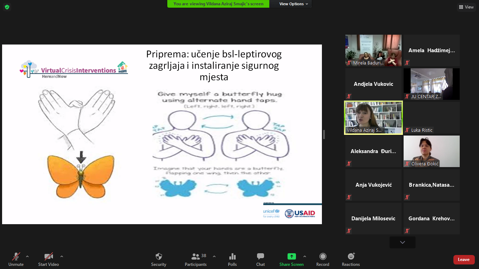
Task: Click the green Share Screen icon
Action: (x=291, y=256)
